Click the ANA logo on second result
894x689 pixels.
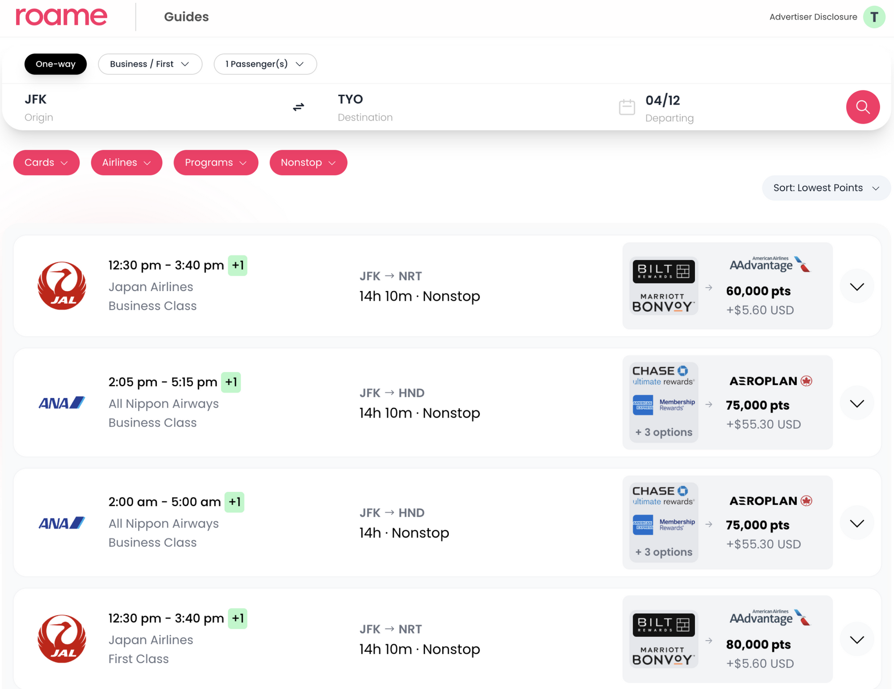61,402
